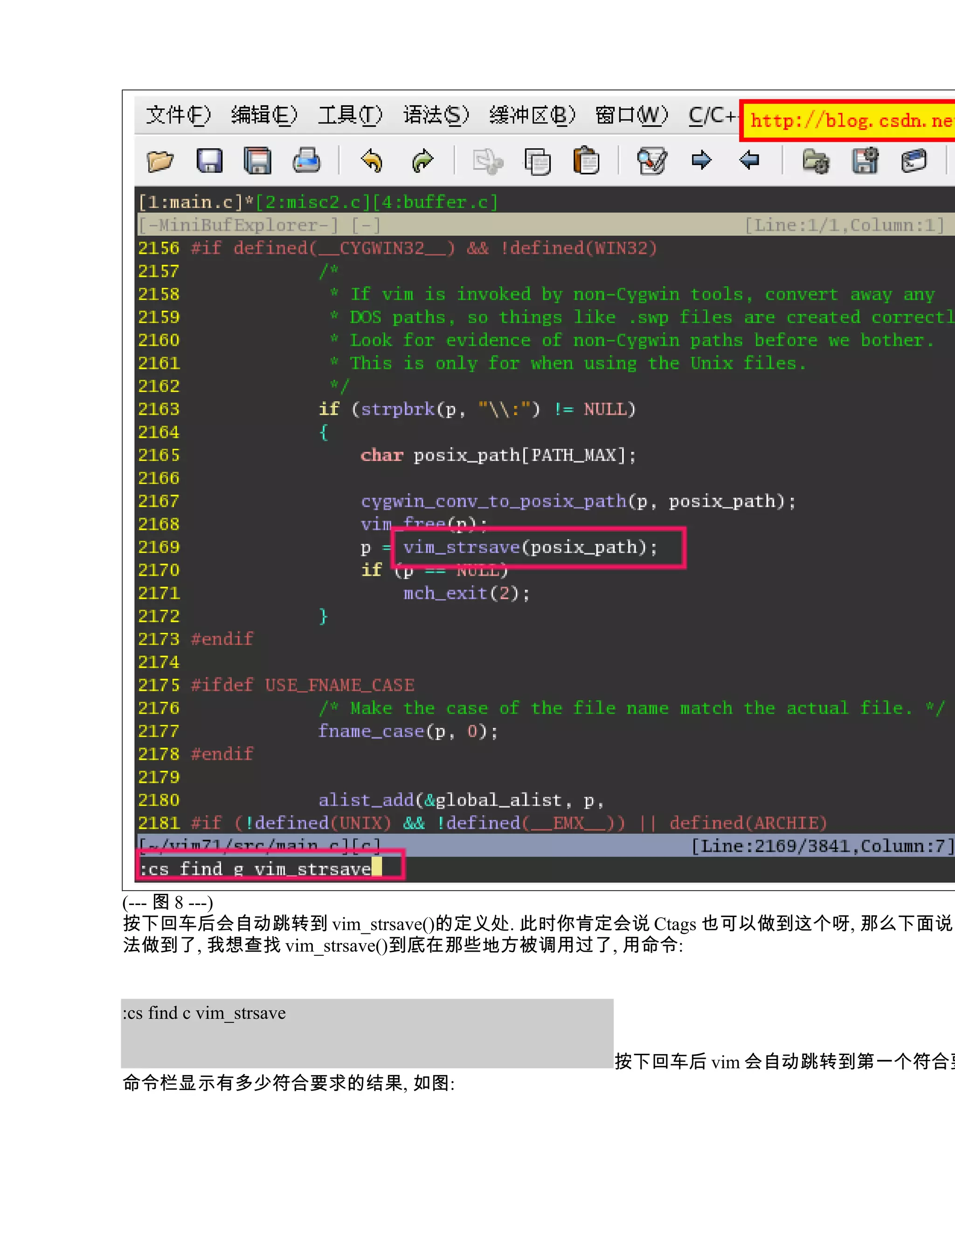Select the 1:main.c buffer tab

(191, 202)
